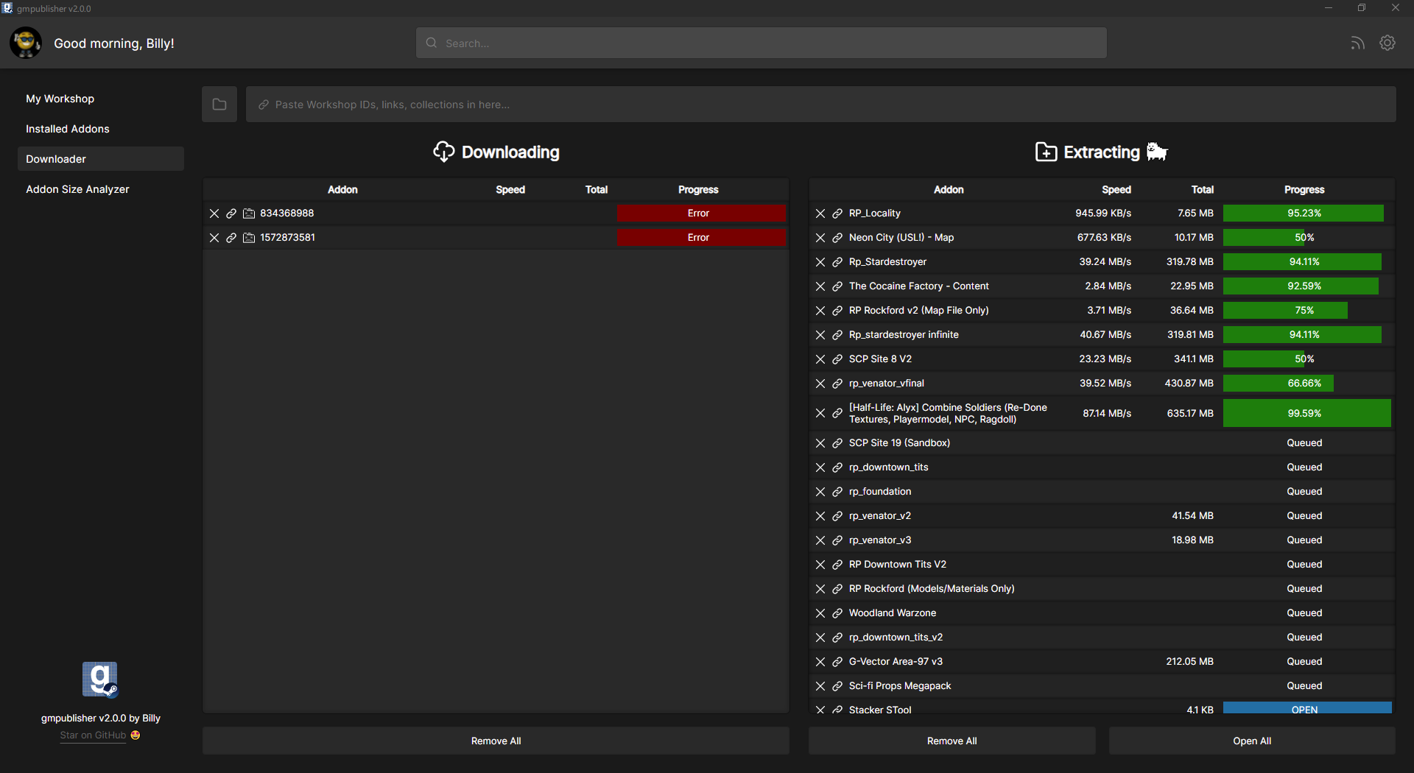Click the GitHub logo above the version text
This screenshot has width=1414, height=773.
(x=99, y=679)
